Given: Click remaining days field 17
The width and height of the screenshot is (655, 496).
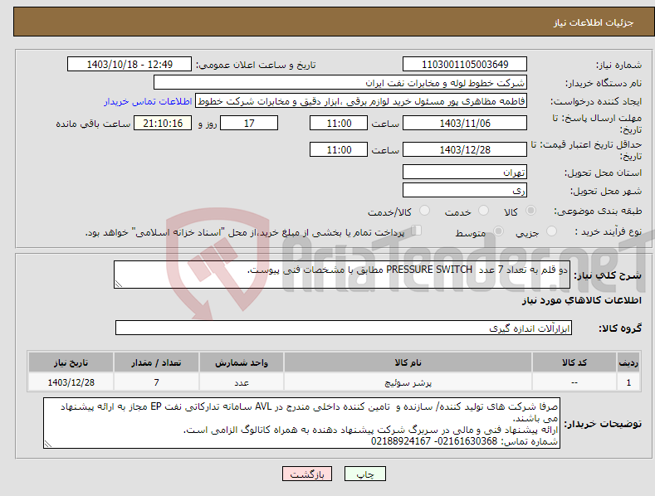Looking at the screenshot, I should coord(249,123).
